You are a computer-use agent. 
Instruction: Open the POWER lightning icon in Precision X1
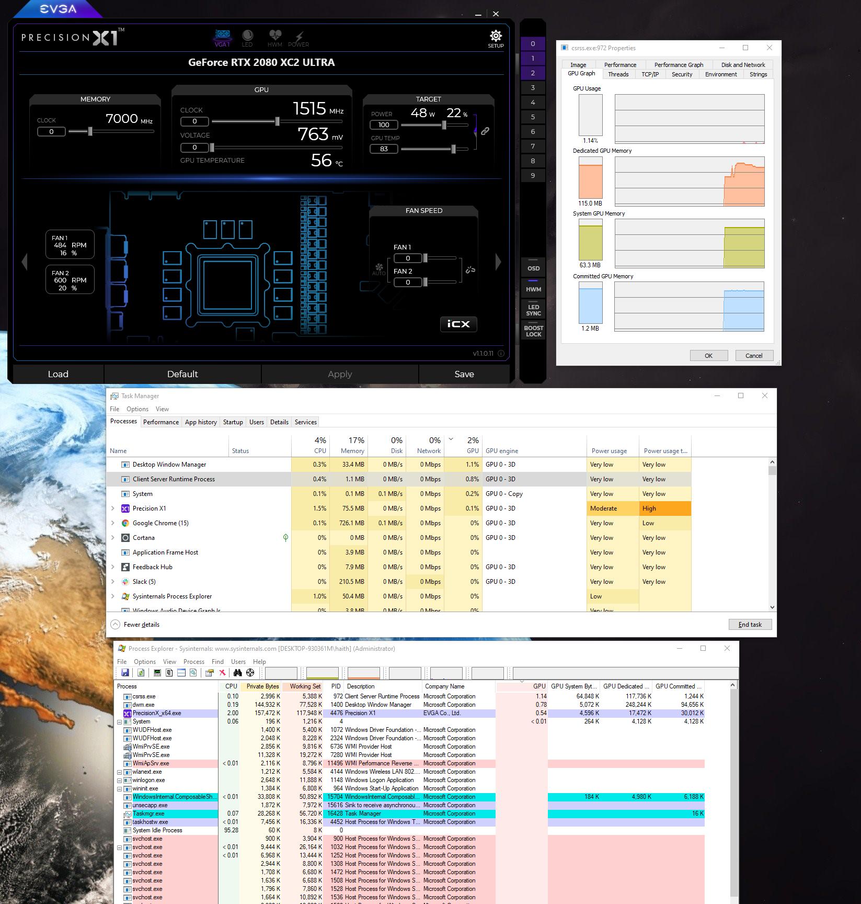point(299,38)
